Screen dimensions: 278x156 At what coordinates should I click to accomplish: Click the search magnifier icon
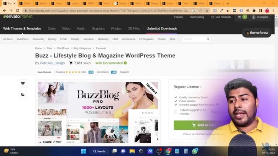coord(208,39)
